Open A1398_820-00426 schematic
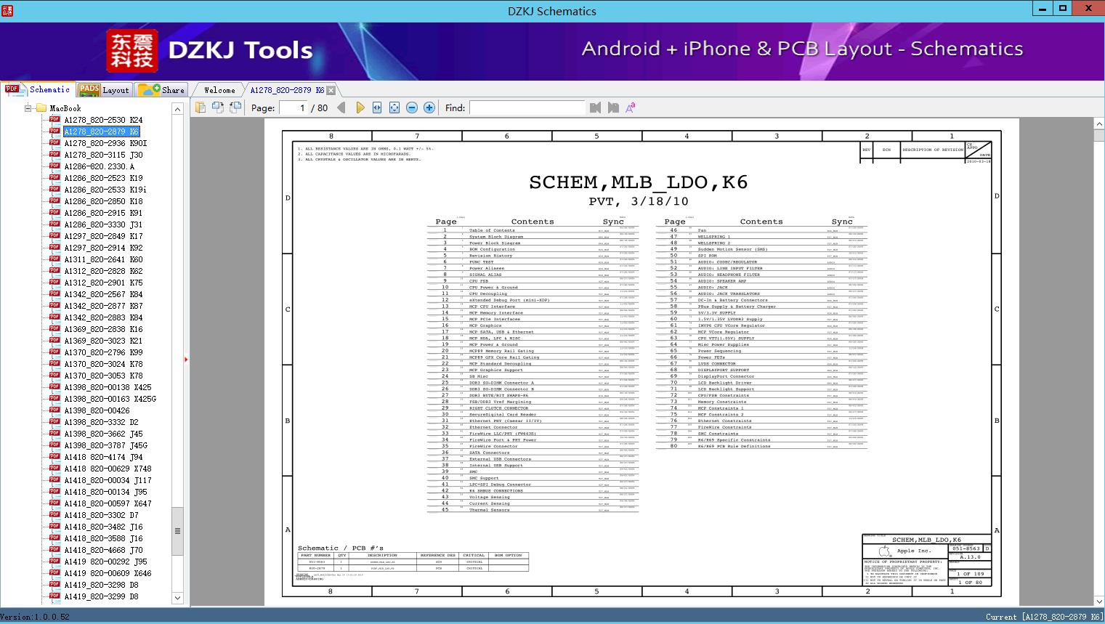 pyautogui.click(x=97, y=410)
